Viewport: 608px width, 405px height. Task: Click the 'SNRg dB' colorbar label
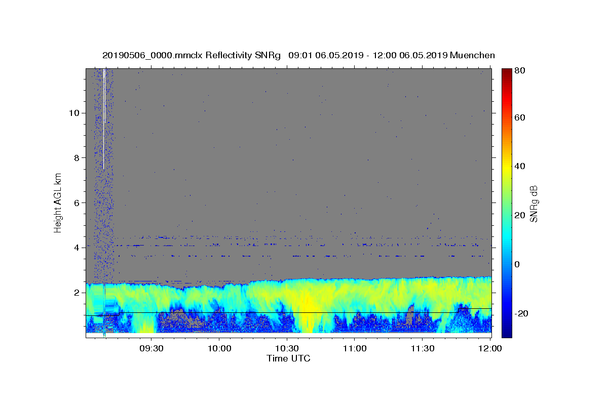[533, 204]
